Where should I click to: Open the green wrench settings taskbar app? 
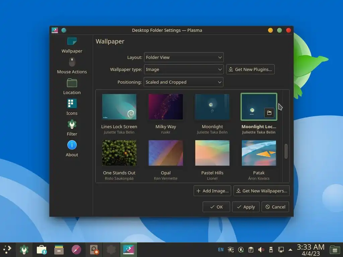pyautogui.click(x=24, y=250)
